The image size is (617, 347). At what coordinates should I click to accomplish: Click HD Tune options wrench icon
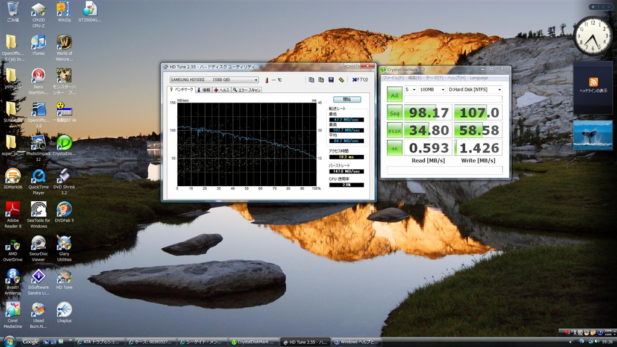341,80
